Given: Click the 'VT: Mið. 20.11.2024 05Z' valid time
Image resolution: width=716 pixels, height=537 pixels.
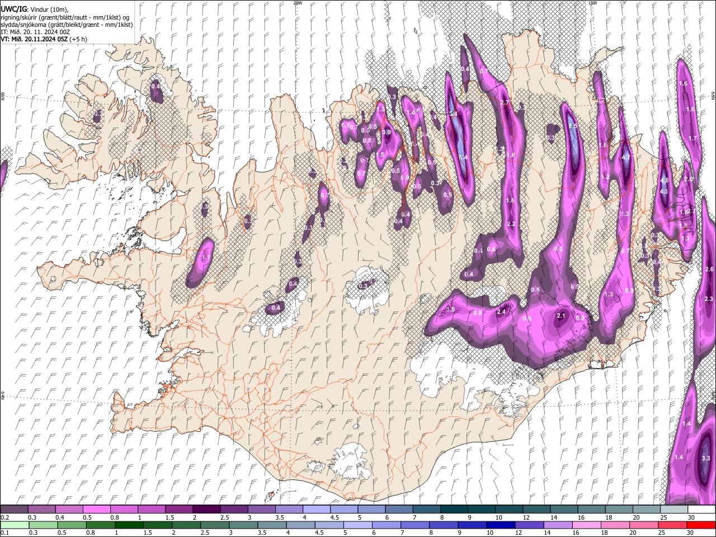Looking at the screenshot, I should click(x=34, y=40).
